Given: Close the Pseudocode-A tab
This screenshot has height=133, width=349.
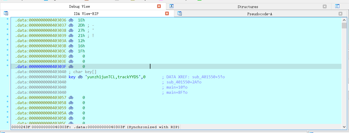Looking at the screenshot, I should pos(340,14).
